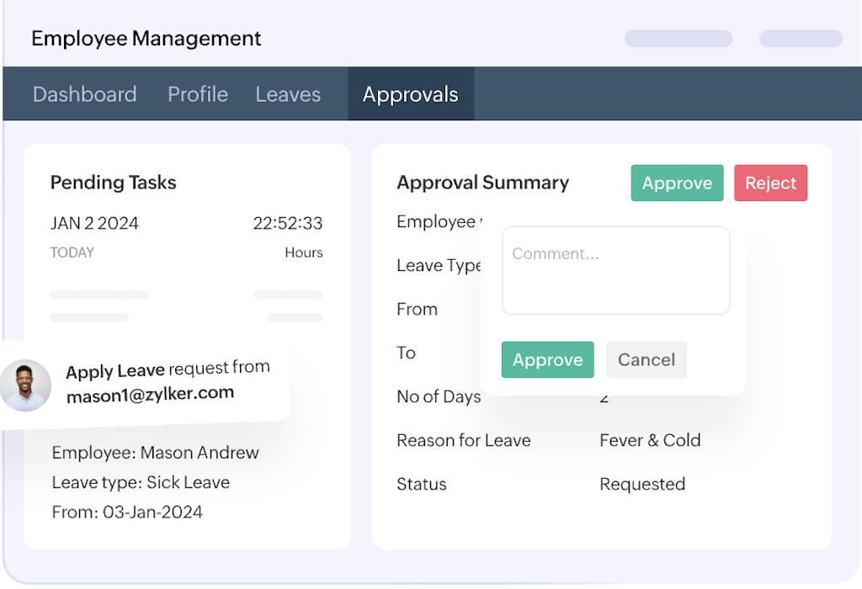Go to the Leaves tab

(x=288, y=94)
